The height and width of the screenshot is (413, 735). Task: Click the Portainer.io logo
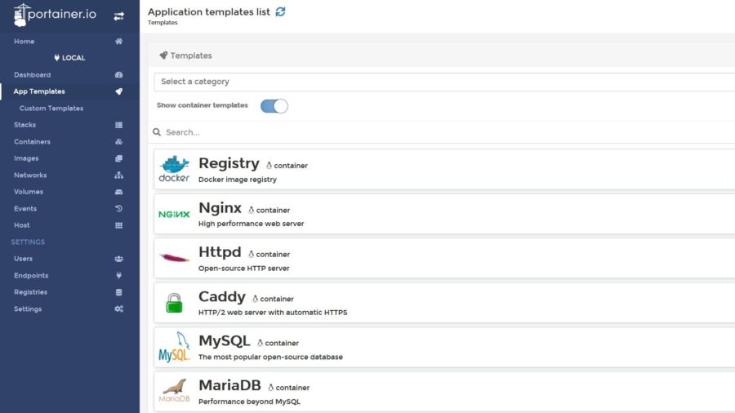coord(55,15)
